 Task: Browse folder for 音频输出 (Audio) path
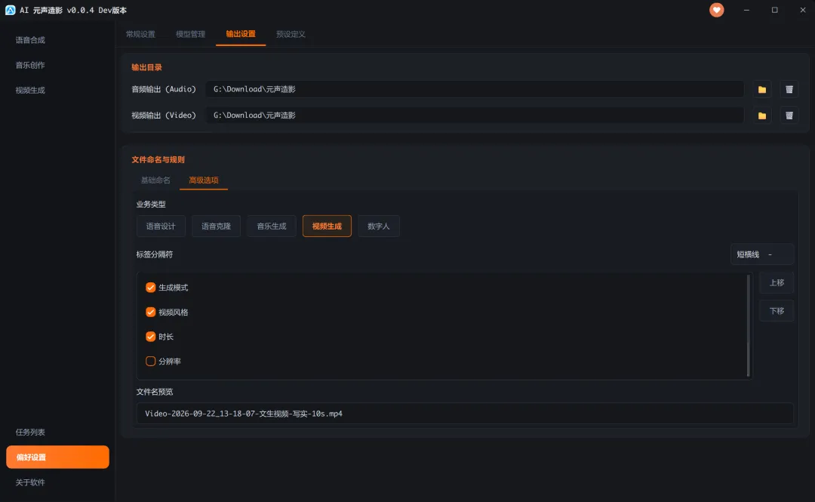[x=762, y=90]
